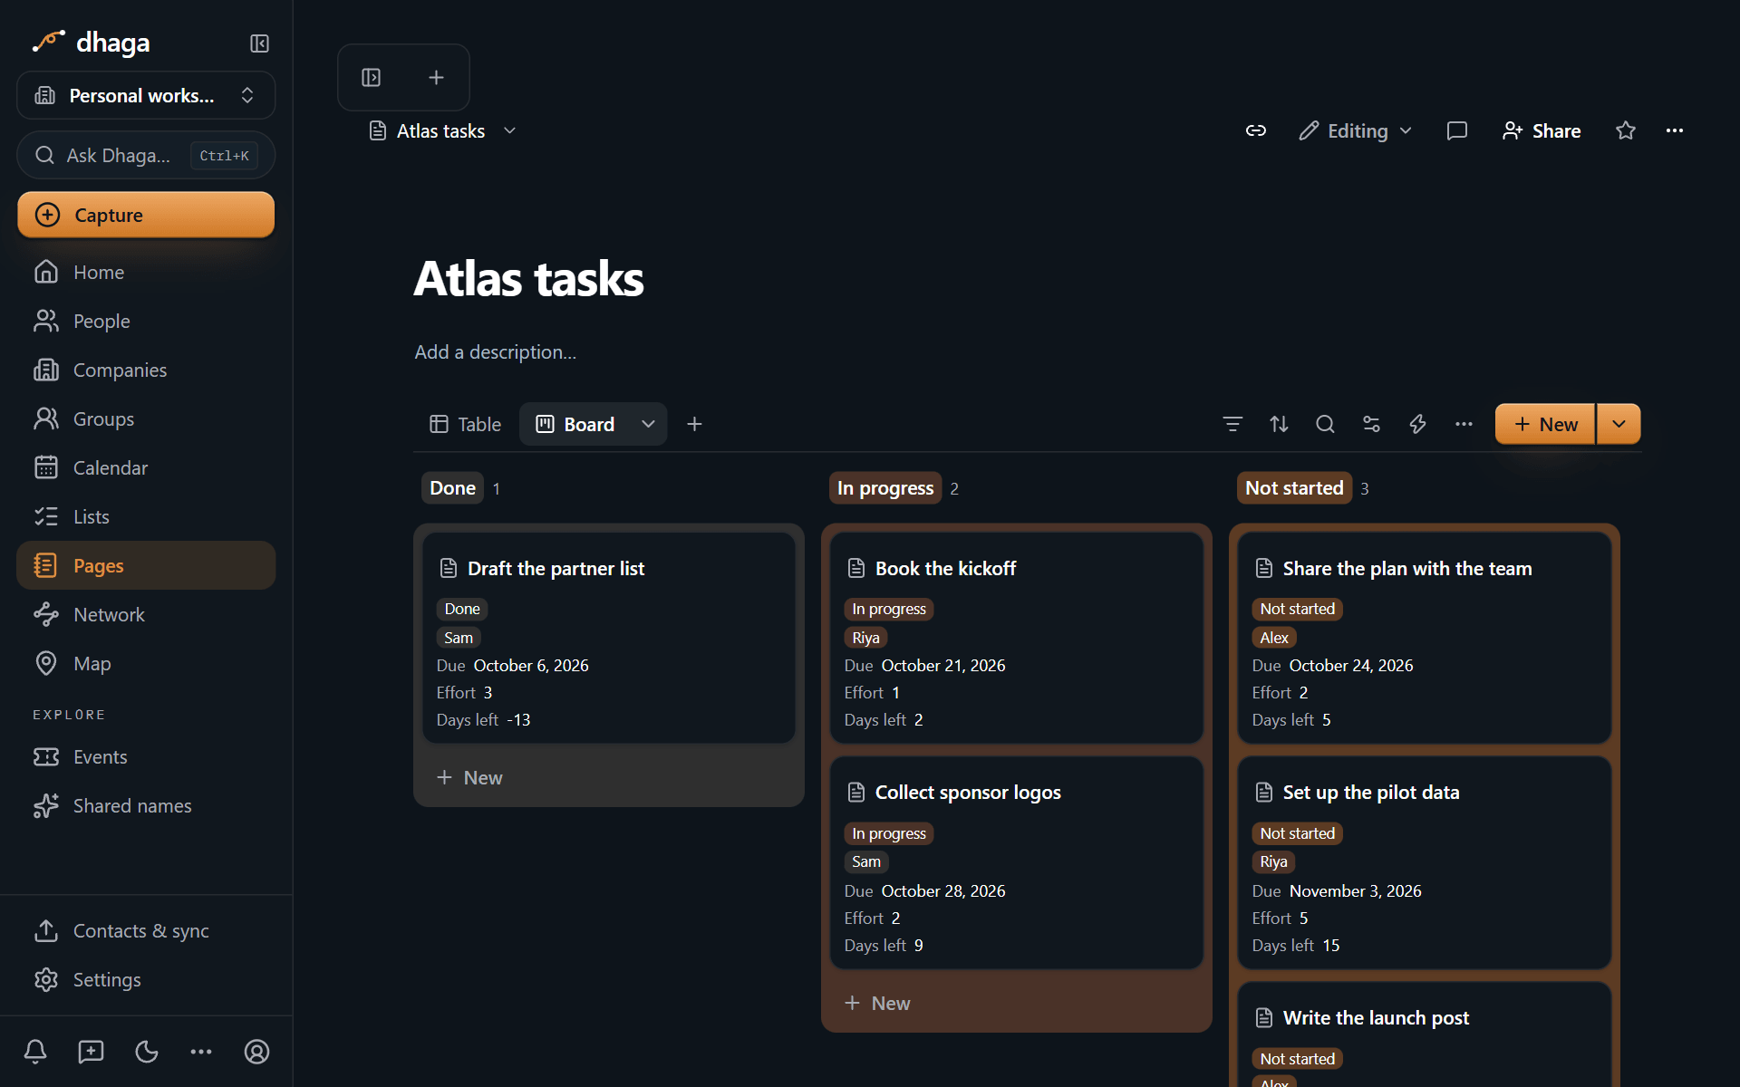Screen dimensions: 1740x1087
Task: Open the comments icon
Action: (x=1457, y=130)
